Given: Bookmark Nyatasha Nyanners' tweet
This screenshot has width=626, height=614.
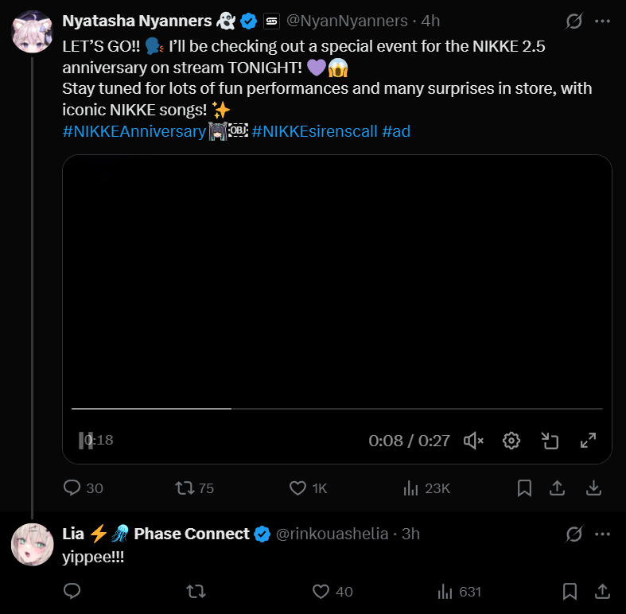Looking at the screenshot, I should [524, 488].
